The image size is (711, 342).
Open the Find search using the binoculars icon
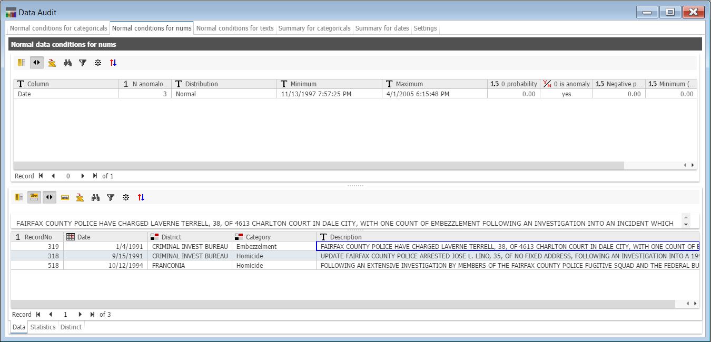pos(67,63)
